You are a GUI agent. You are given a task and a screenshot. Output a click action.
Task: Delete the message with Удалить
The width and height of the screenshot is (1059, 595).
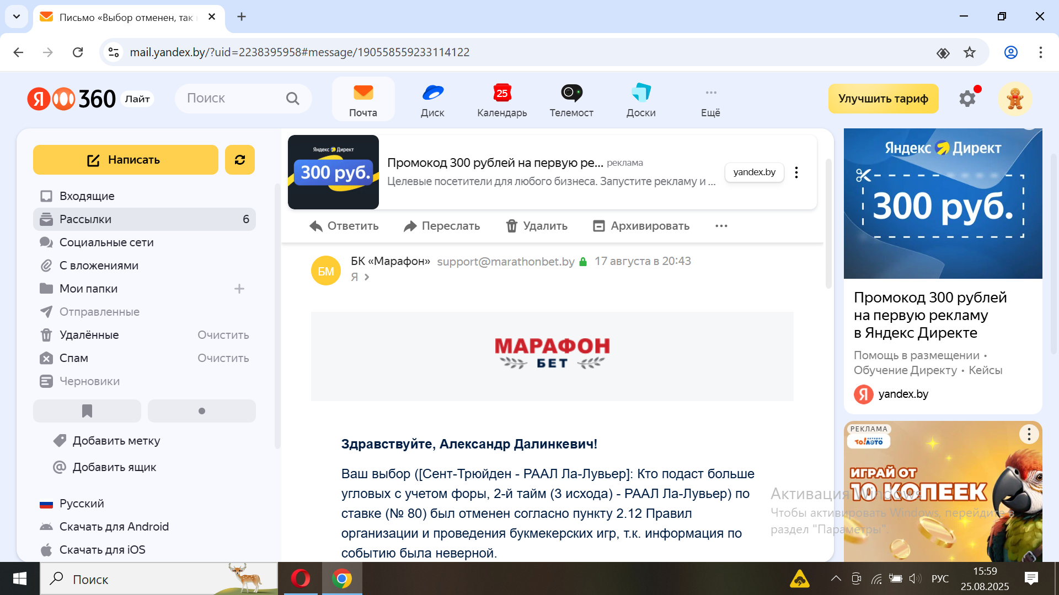(x=537, y=226)
